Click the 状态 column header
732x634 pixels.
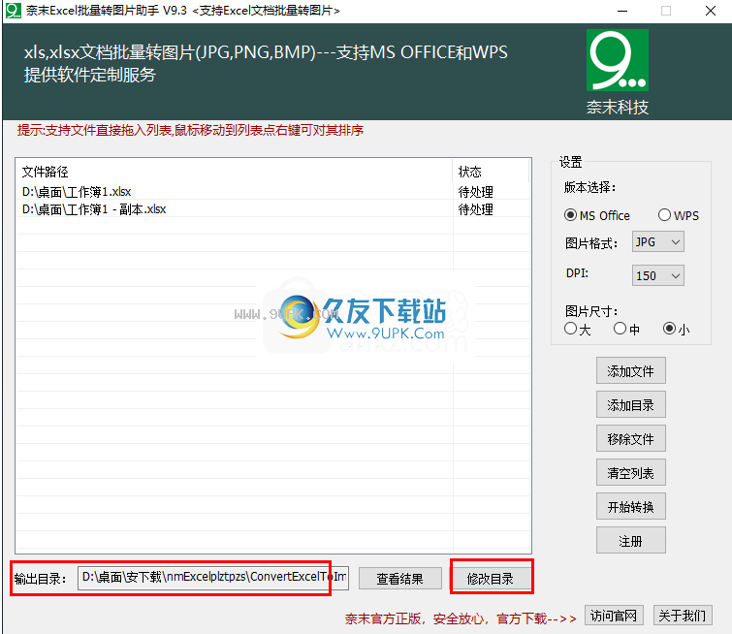pos(492,172)
